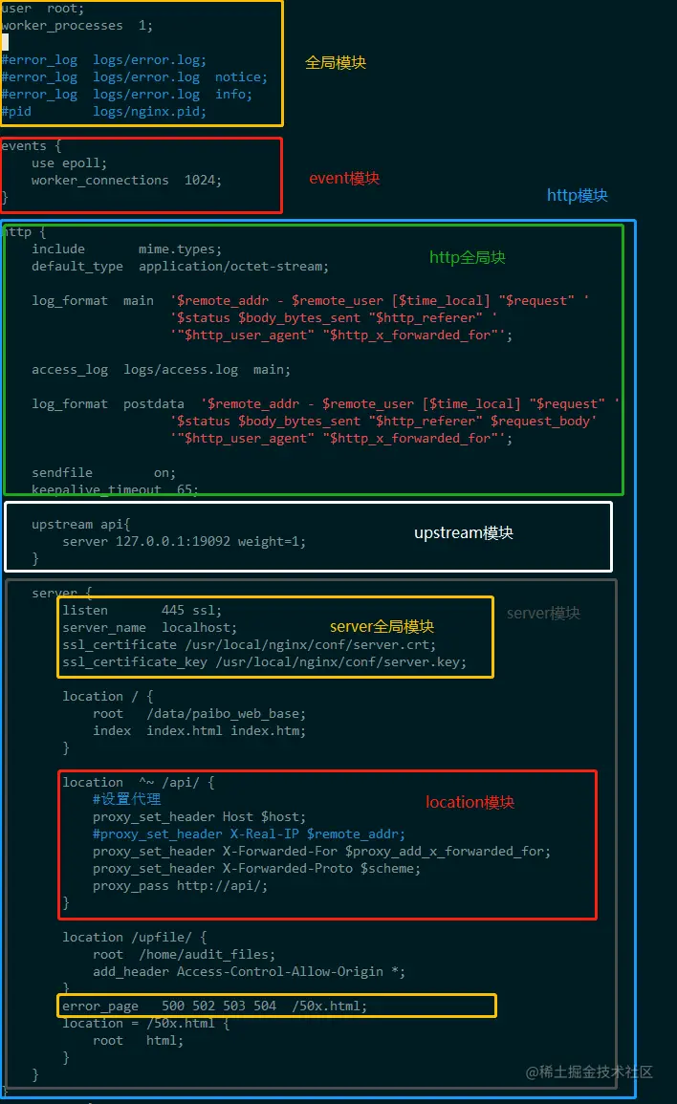Click the "error_page 500 502 503 504" line

pos(215,1007)
